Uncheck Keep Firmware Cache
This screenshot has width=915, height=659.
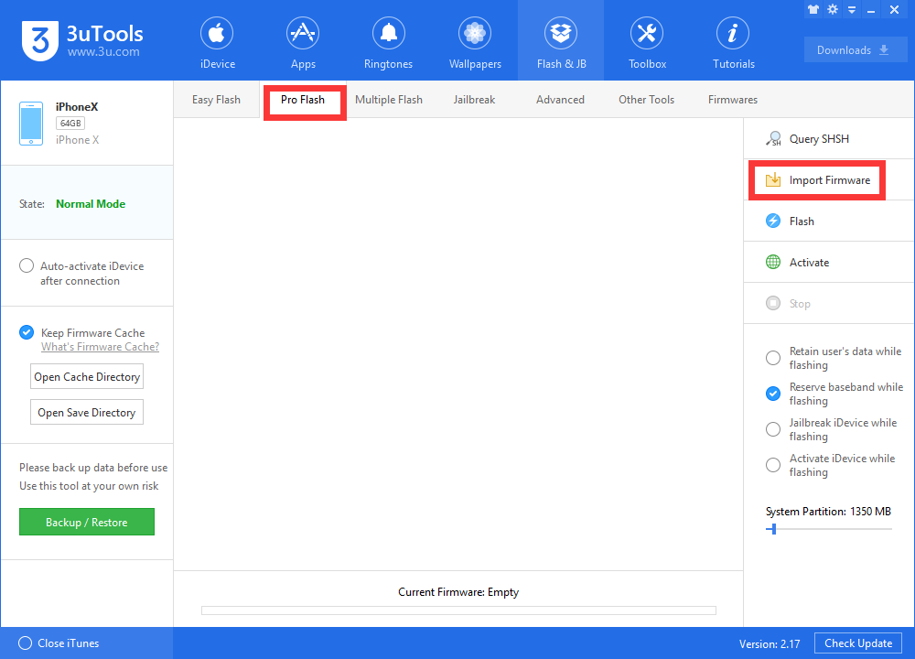[27, 333]
